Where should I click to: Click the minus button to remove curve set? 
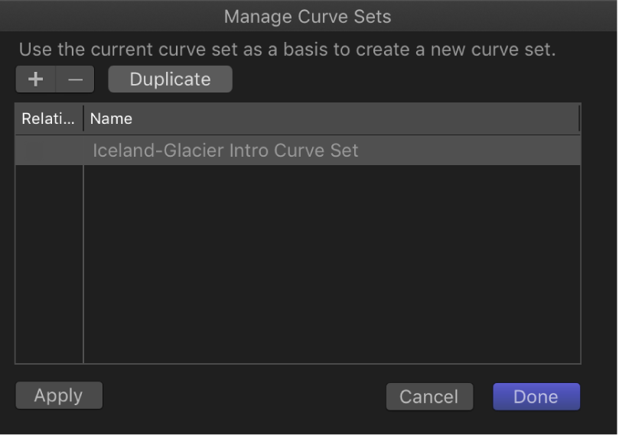tap(75, 80)
